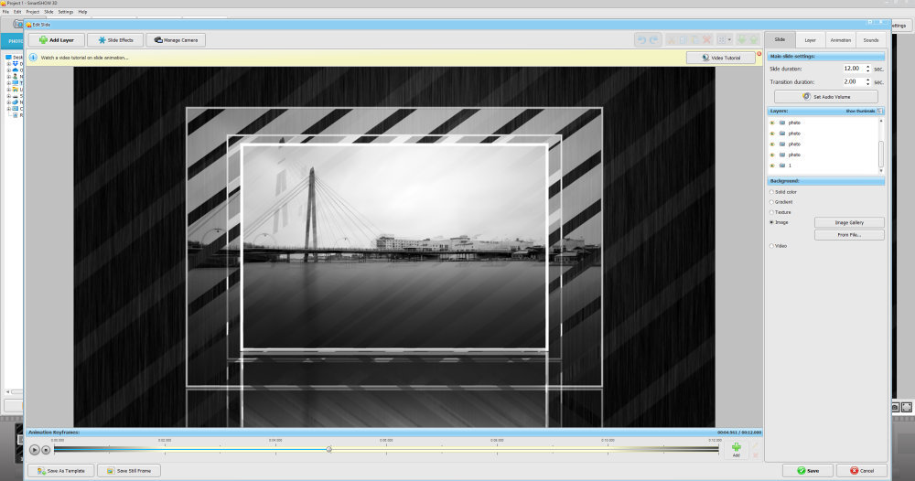Switch to the Animation tab
Image resolution: width=915 pixels, height=481 pixels.
click(840, 40)
